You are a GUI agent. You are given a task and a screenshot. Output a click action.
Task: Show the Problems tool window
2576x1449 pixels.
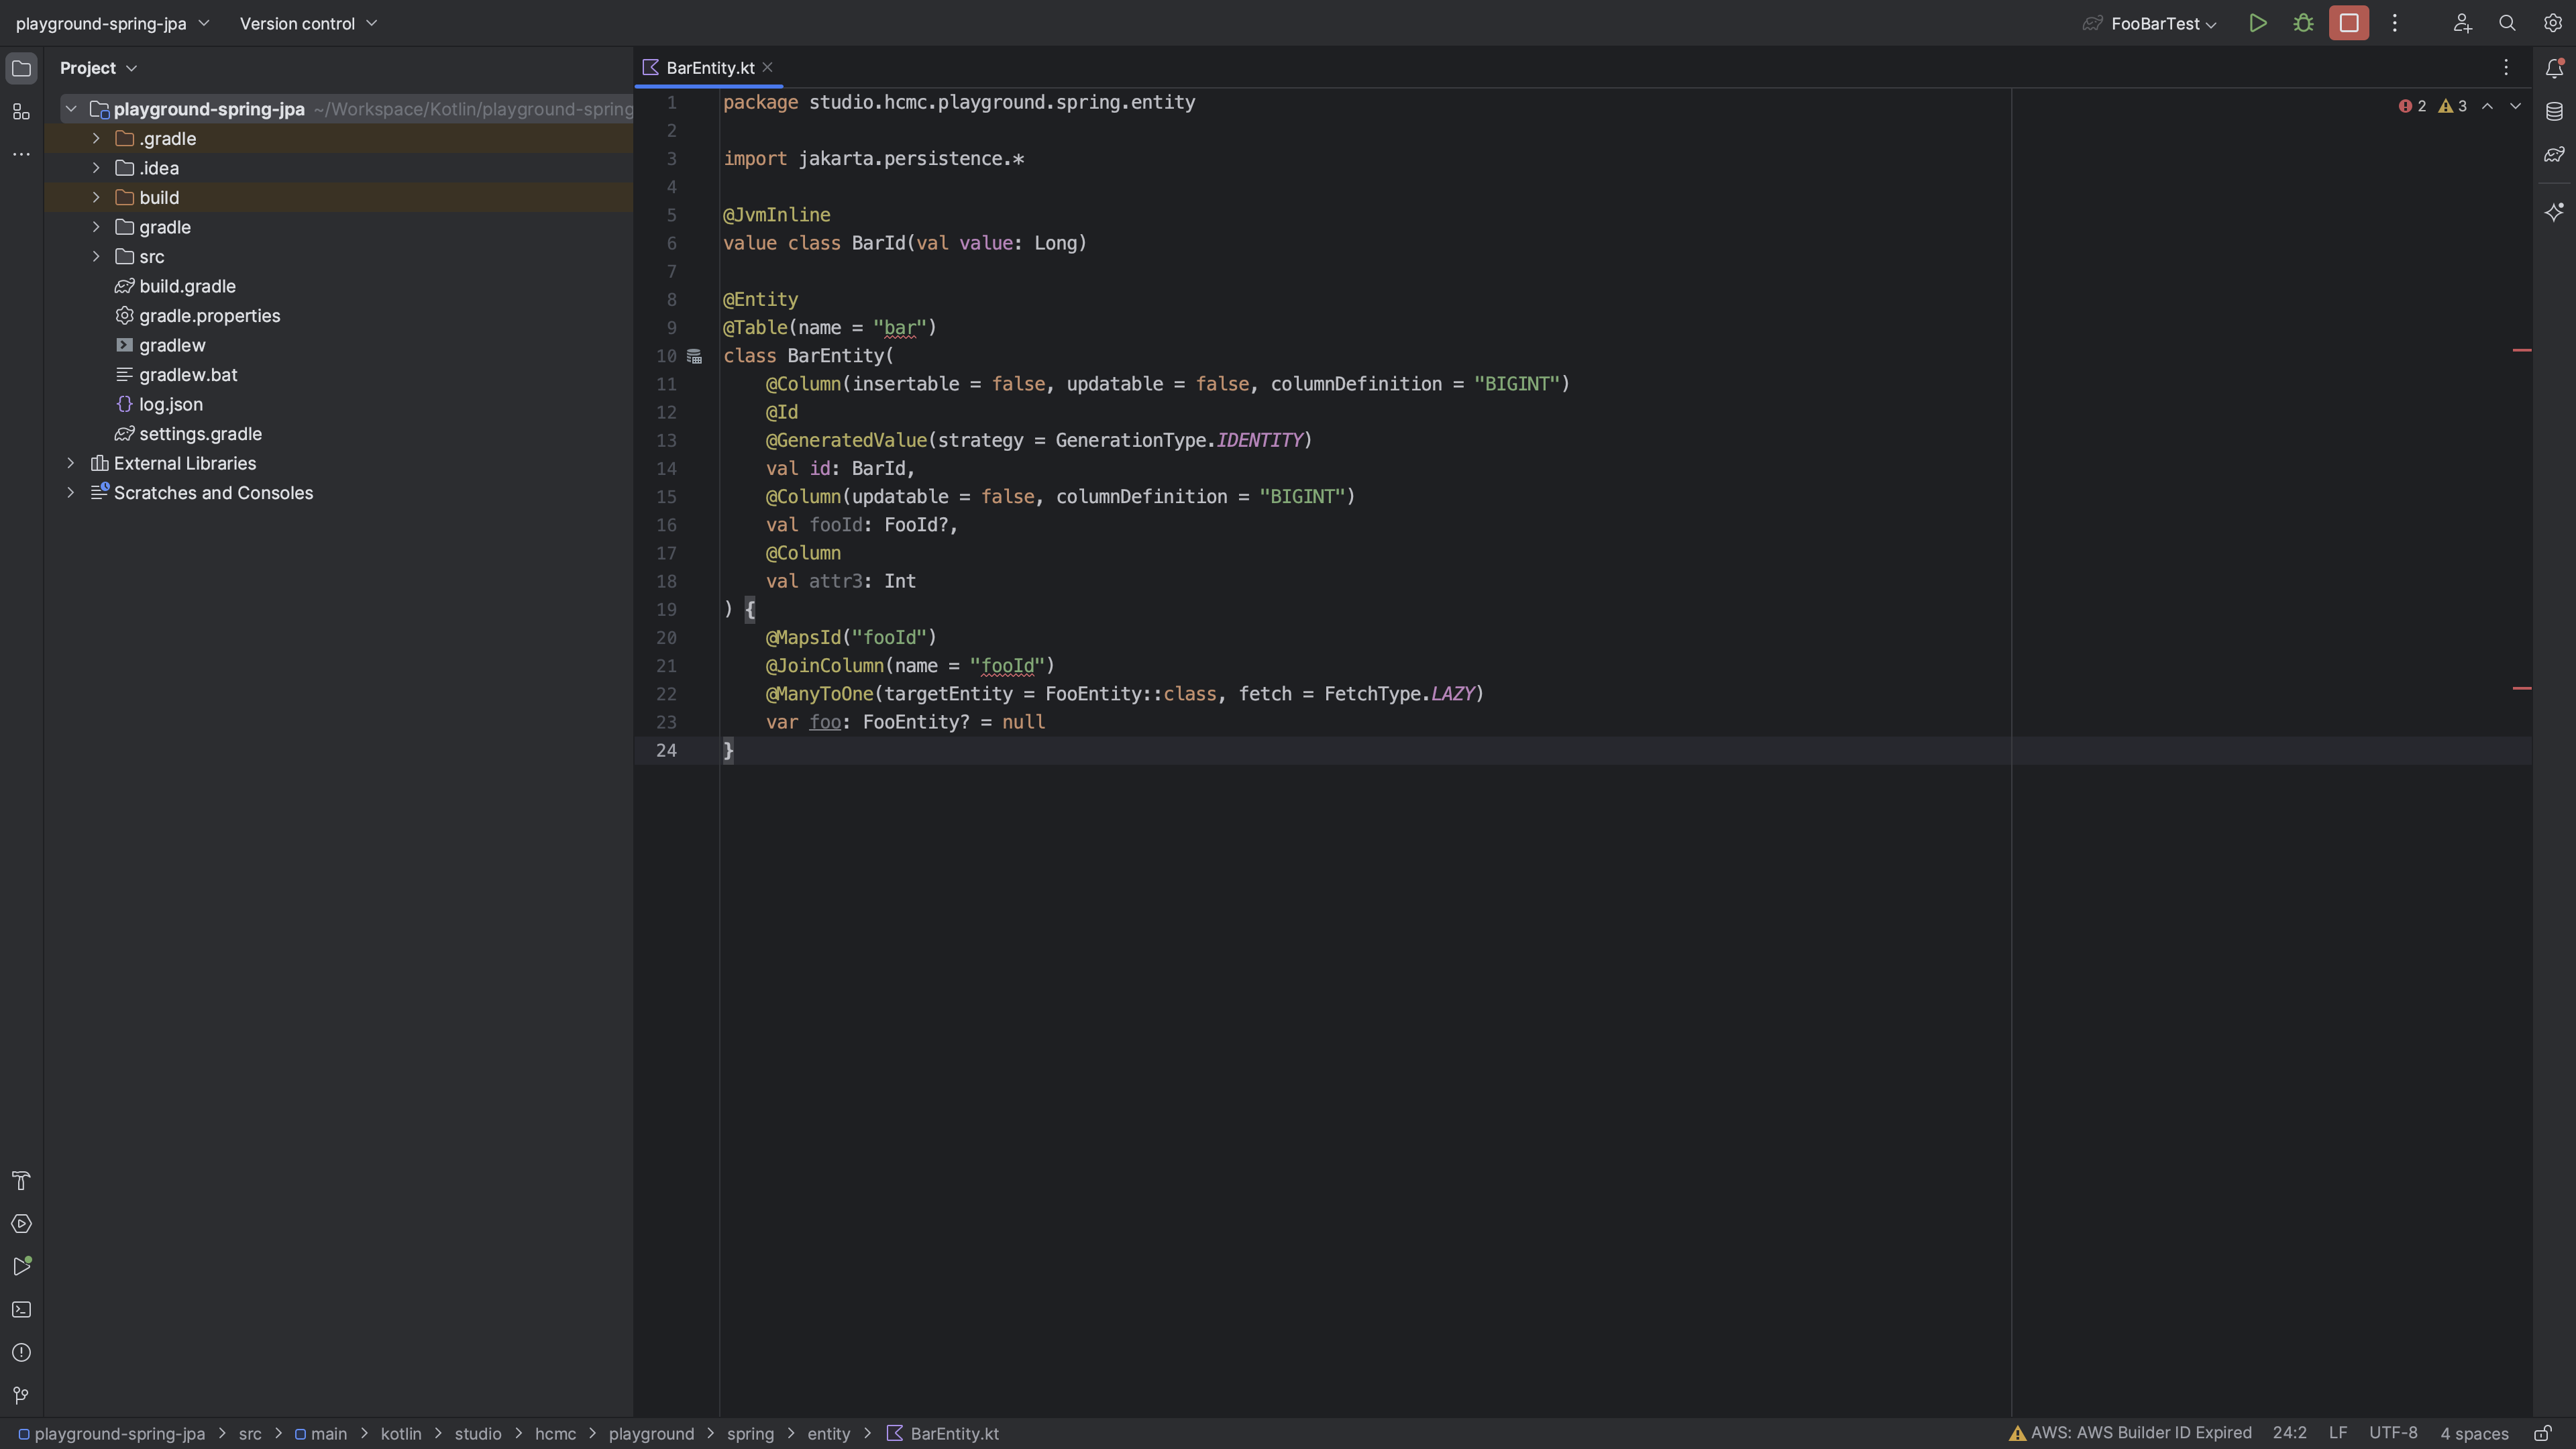tap(21, 1352)
